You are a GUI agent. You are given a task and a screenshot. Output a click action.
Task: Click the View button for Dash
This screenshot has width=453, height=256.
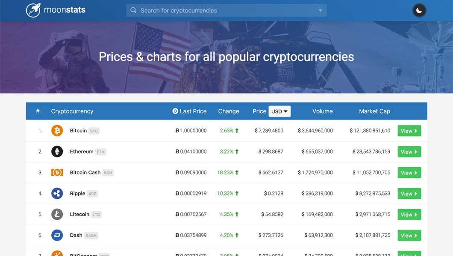[409, 236]
